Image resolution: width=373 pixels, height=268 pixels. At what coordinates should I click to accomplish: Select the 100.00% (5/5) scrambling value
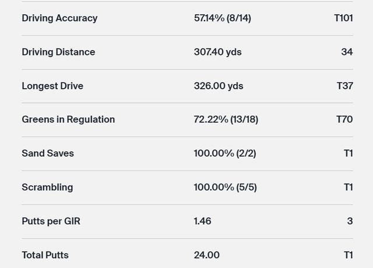(x=225, y=187)
